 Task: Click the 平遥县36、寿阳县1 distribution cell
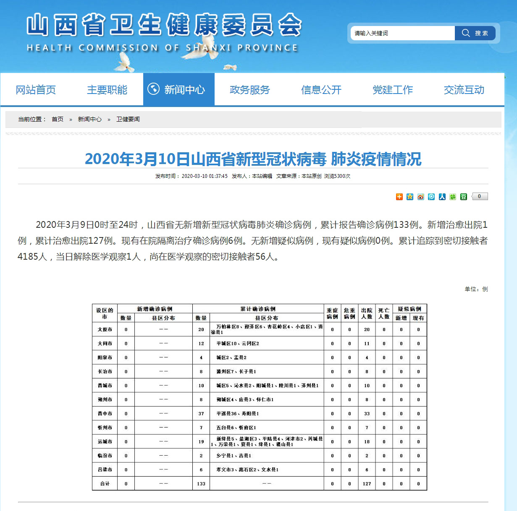pyautogui.click(x=267, y=413)
